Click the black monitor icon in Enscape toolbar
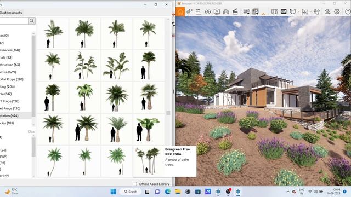This screenshot has height=197, width=351. 284,11
